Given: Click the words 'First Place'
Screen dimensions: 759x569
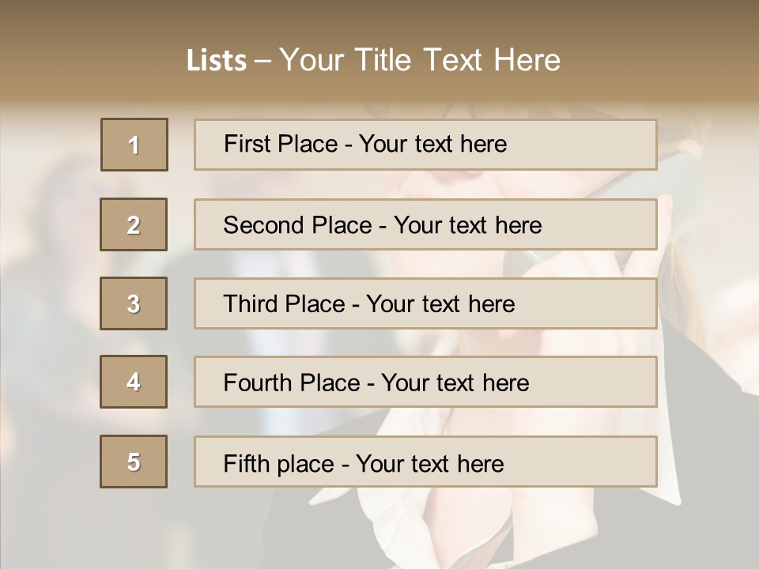Looking at the screenshot, I should click(x=281, y=144).
